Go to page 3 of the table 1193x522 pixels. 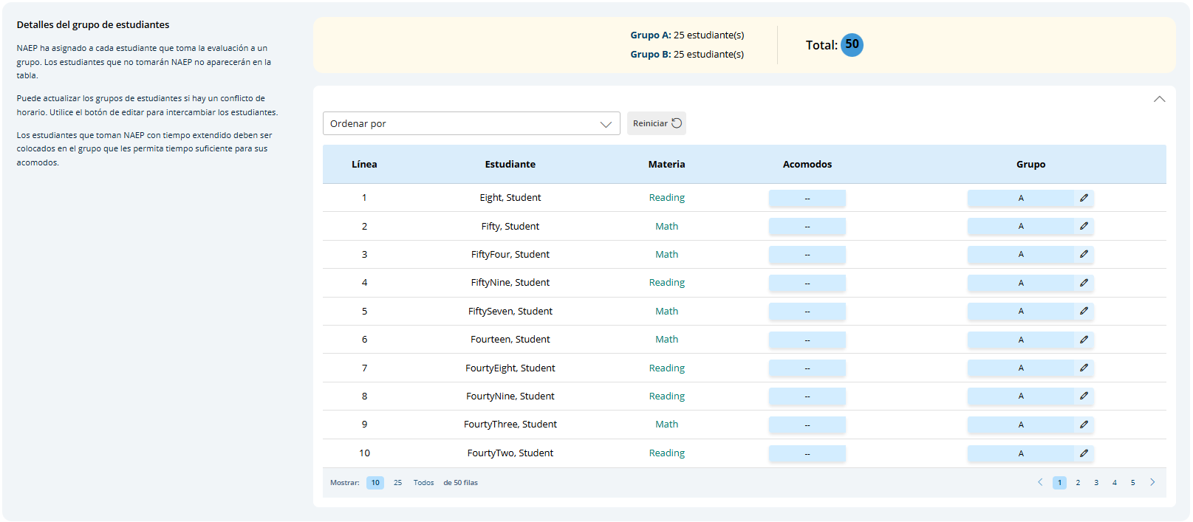(1096, 483)
